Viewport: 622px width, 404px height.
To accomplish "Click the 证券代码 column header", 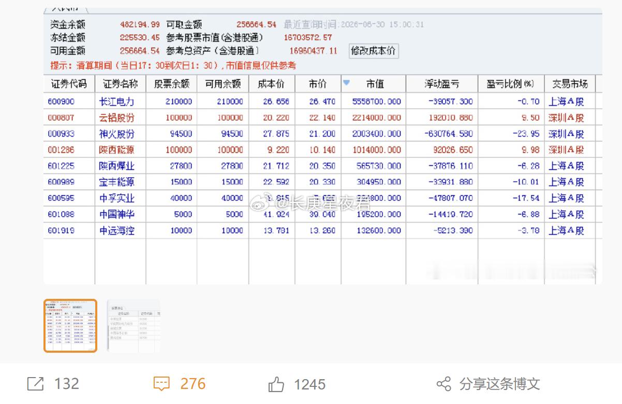I will [x=69, y=84].
